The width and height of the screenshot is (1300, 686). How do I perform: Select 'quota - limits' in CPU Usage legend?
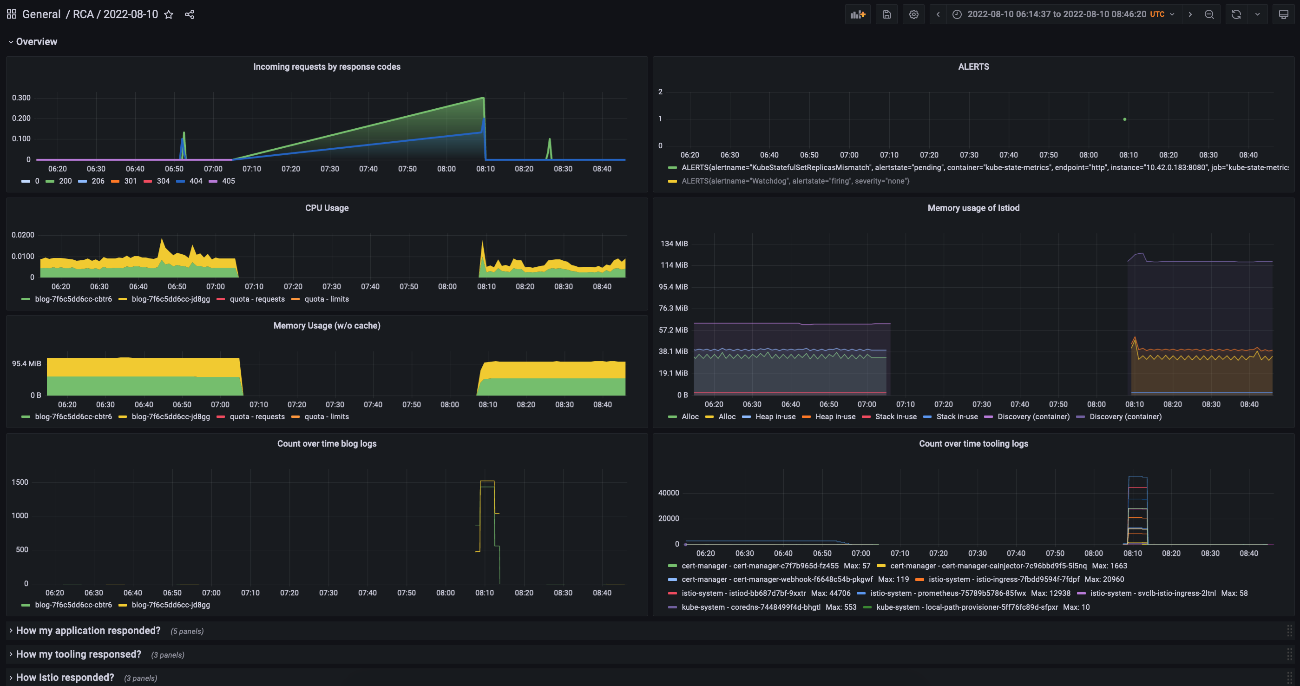(x=327, y=299)
